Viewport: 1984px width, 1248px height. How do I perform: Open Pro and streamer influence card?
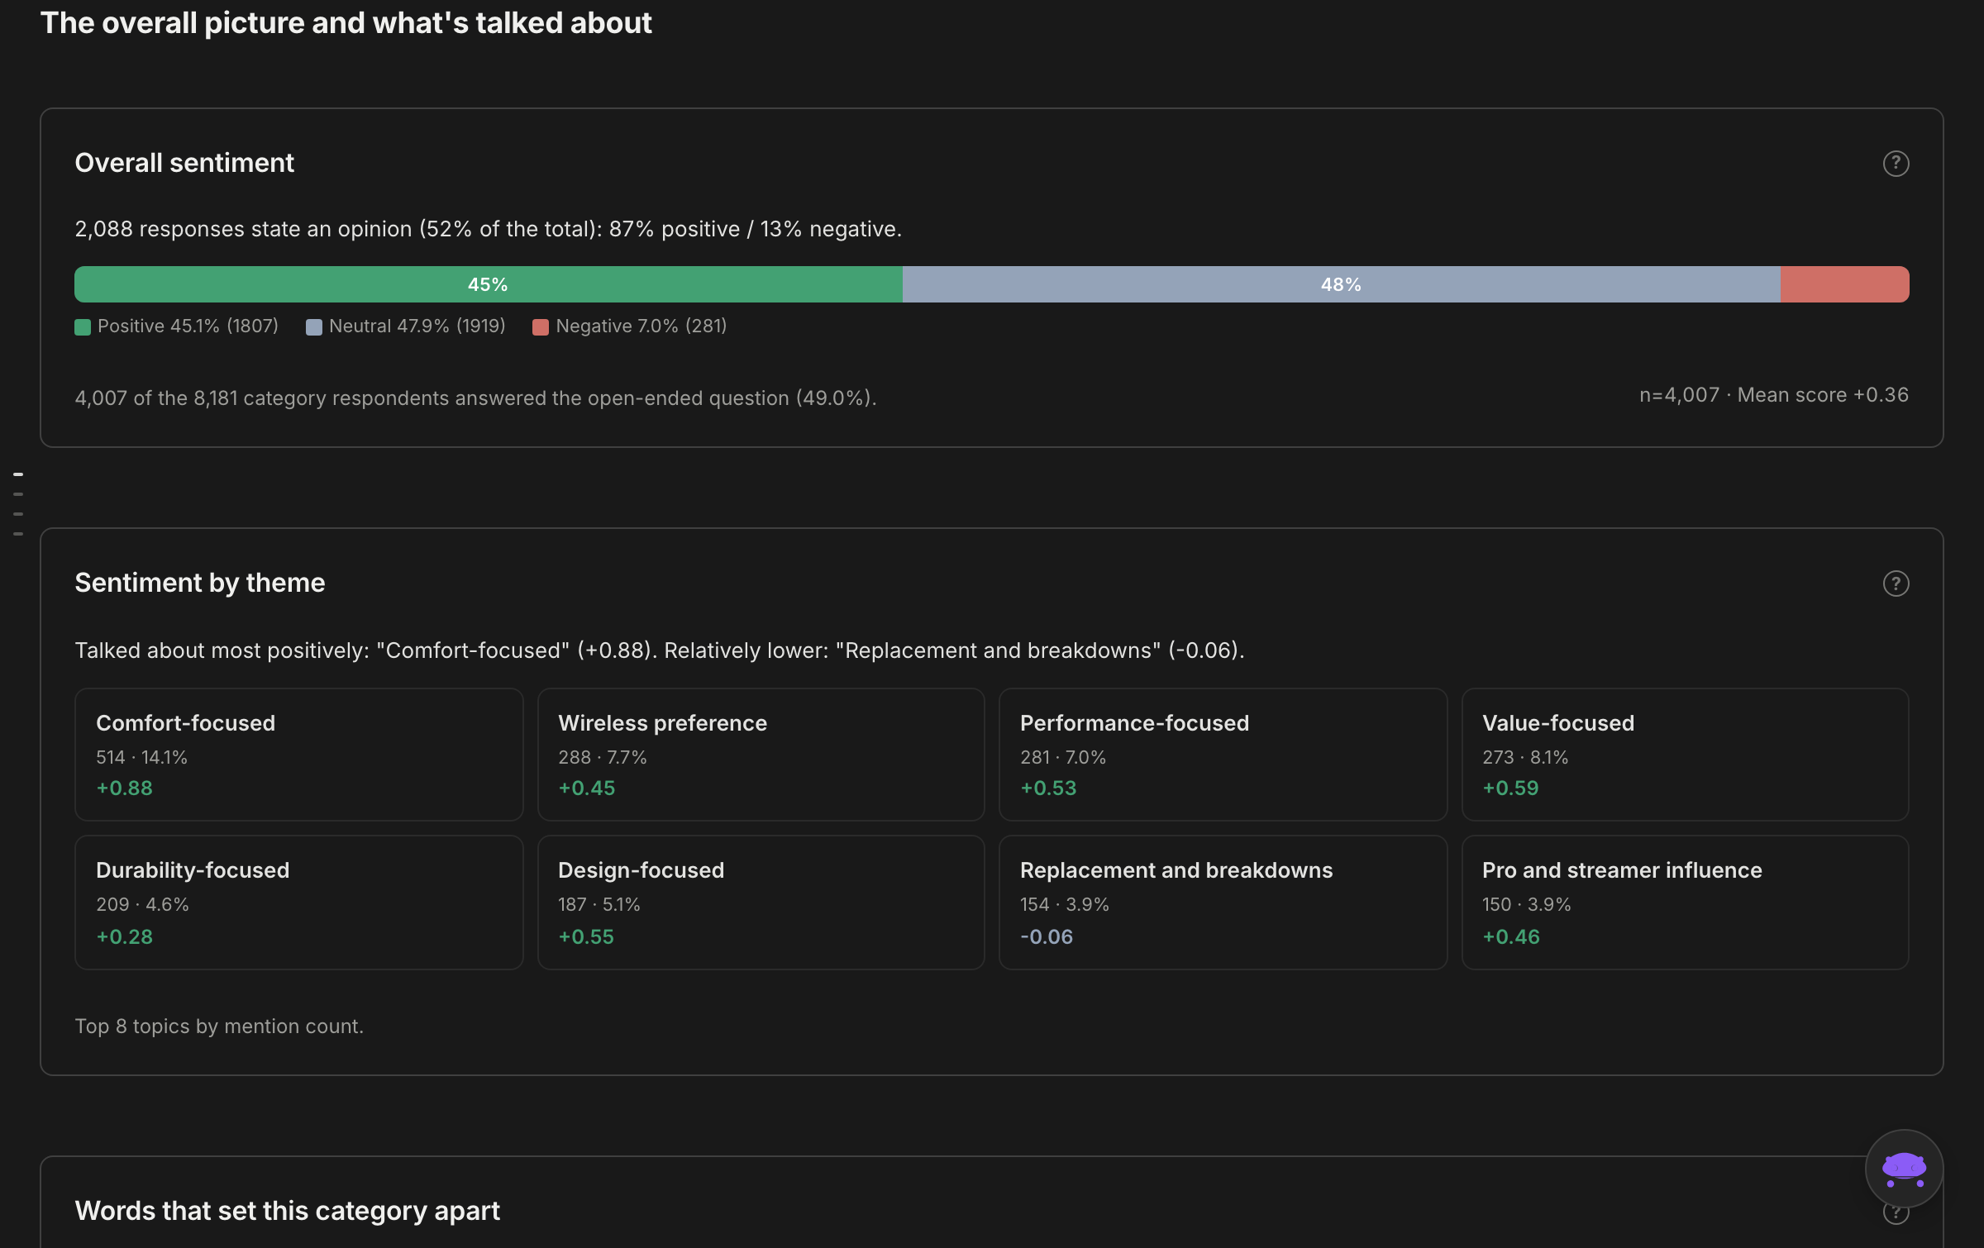click(x=1685, y=903)
